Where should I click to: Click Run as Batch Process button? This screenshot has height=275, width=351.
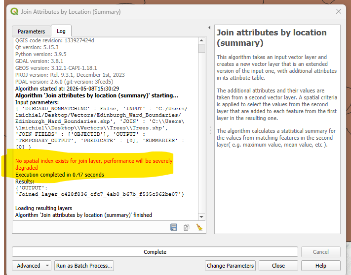tap(84, 266)
